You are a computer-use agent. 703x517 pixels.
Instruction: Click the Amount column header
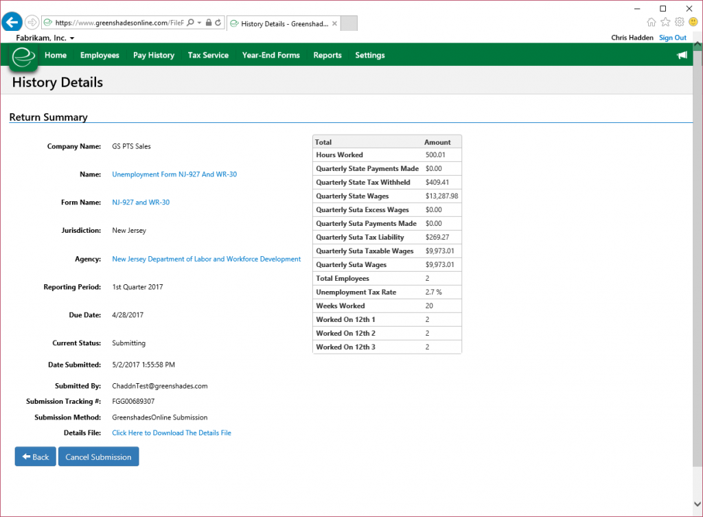point(437,142)
